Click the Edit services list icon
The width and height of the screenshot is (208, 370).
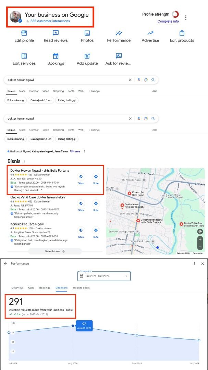[24, 56]
